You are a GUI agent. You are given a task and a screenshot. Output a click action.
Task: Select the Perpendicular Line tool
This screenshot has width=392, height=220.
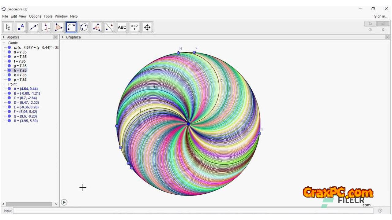click(x=46, y=27)
